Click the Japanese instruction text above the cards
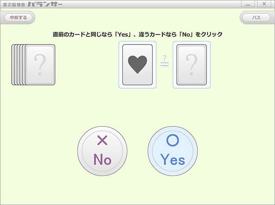275x205 pixels. (x=137, y=34)
